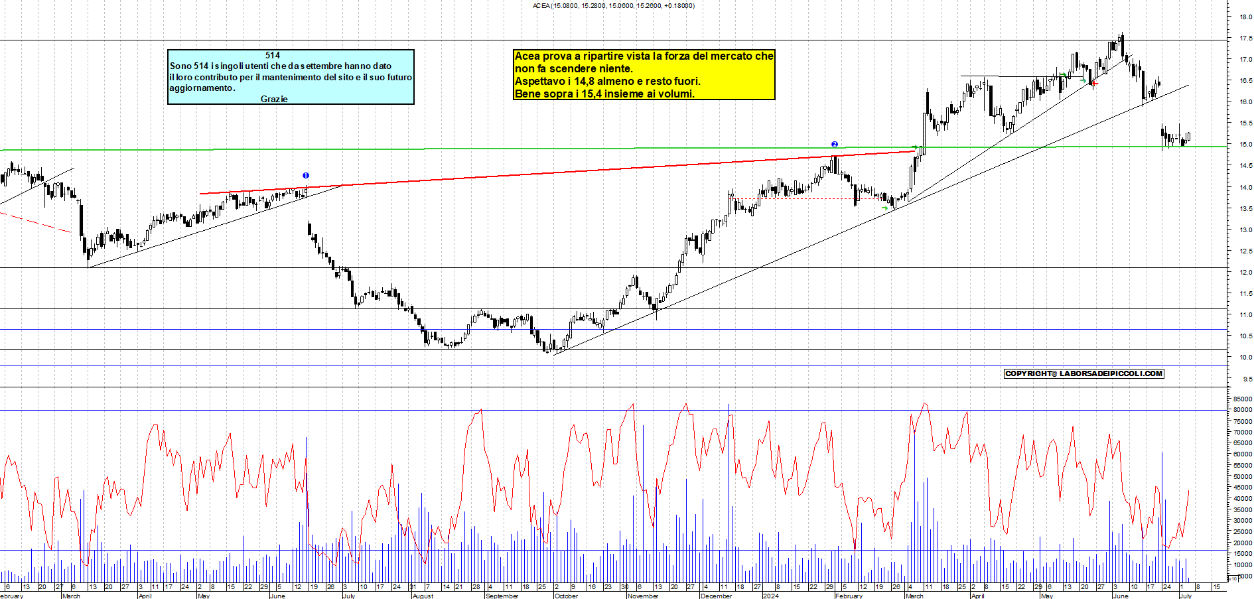Viewport: 1254px width, 599px height.
Task: Click the 13.5 price axis label
Action: [1245, 209]
